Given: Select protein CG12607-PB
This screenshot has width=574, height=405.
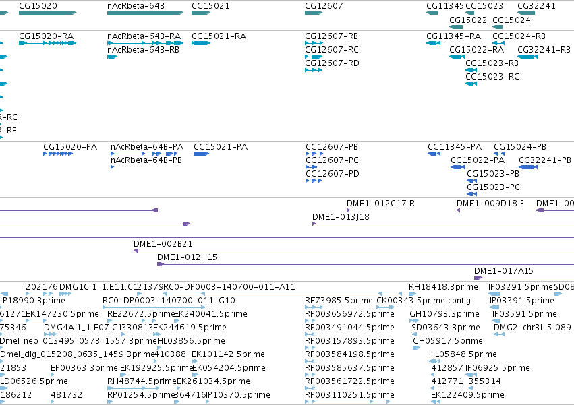Looking at the screenshot, I should click(x=314, y=154).
